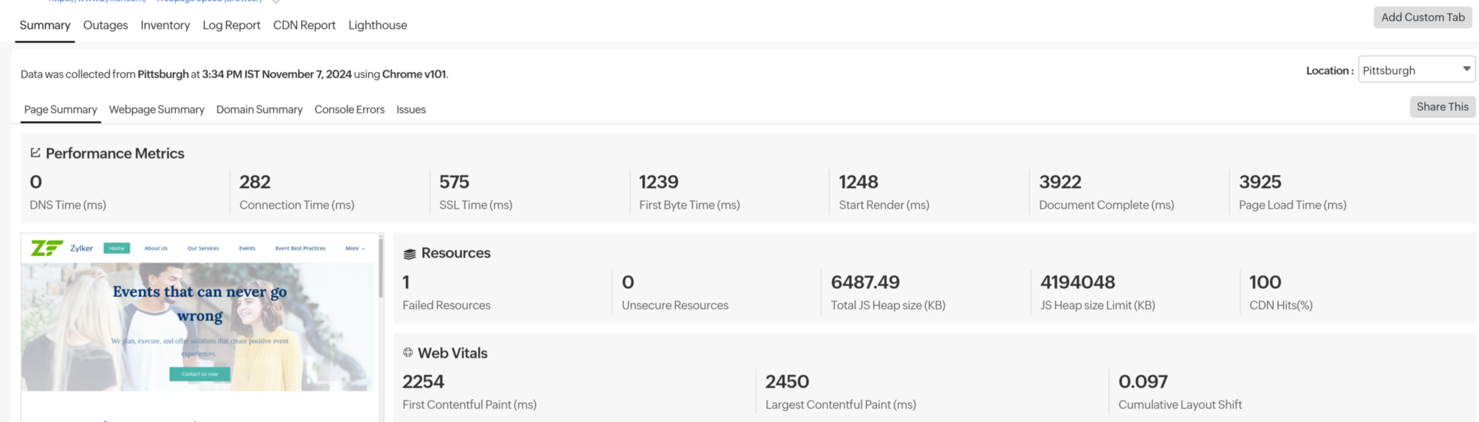Viewport: 1479px width, 422px height.
Task: Go to the Log Report tab
Action: pos(231,25)
